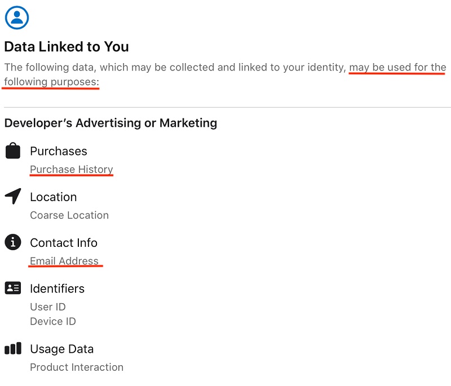Click the blue profile person icon
Image resolution: width=451 pixels, height=386 pixels.
[17, 17]
